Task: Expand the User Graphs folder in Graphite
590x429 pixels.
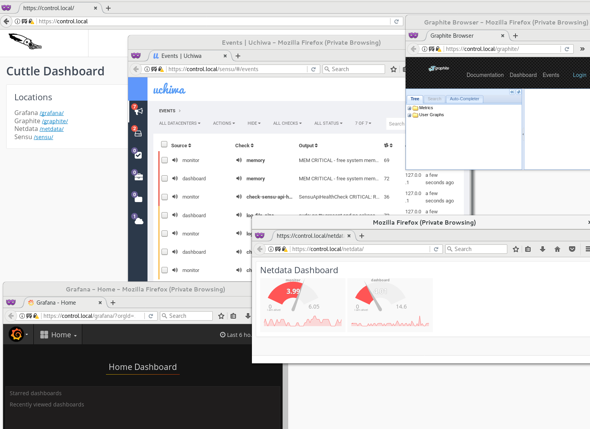Action: [x=409, y=115]
